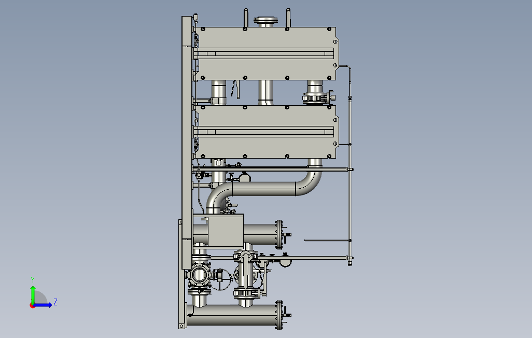Screen dimensions: 532x338
Task: Select the large curved S-bend pipe
Action: pos(264,188)
